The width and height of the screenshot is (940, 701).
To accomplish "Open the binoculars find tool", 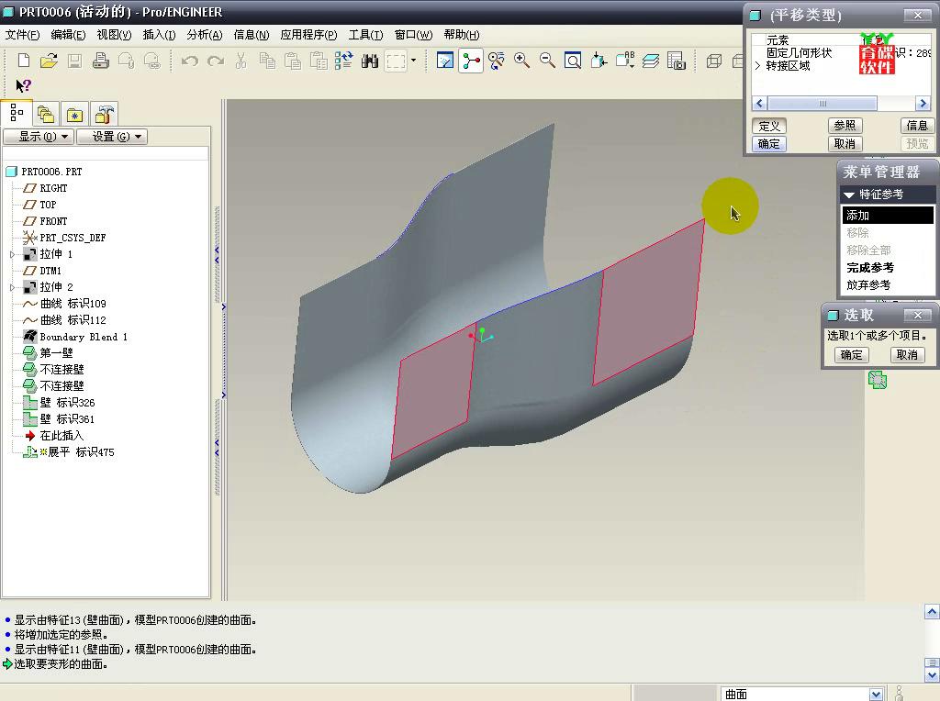I will [370, 61].
